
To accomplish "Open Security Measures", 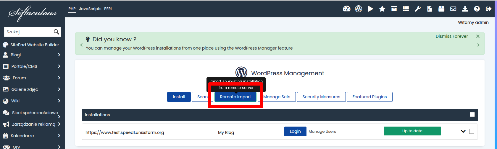I will (x=321, y=97).
